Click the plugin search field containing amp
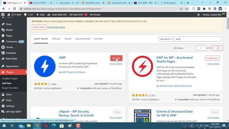 click(x=198, y=39)
